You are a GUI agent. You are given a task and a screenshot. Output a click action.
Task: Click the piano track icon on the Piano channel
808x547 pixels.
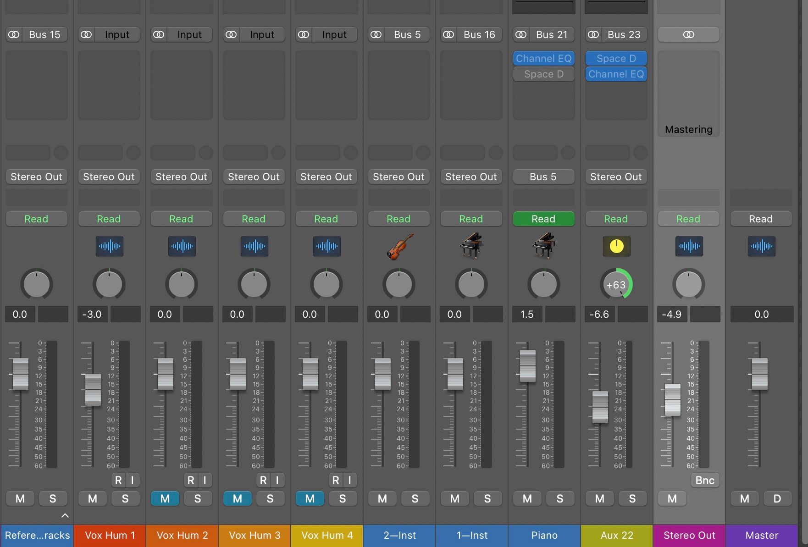[x=543, y=246]
